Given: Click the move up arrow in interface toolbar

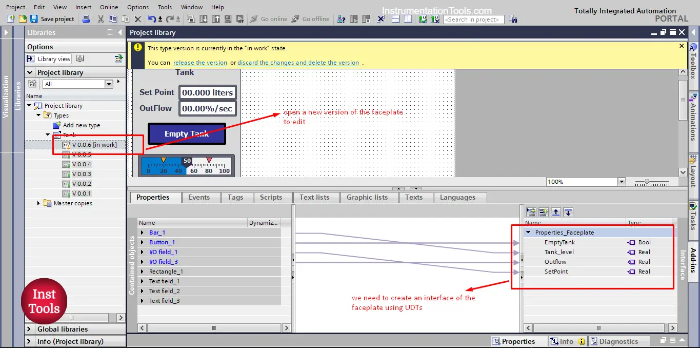Looking at the screenshot, I should tap(556, 212).
